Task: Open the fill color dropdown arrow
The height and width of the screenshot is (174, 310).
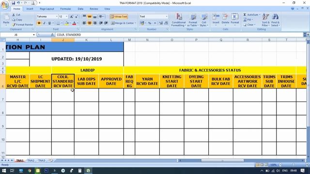Action: click(x=70, y=23)
